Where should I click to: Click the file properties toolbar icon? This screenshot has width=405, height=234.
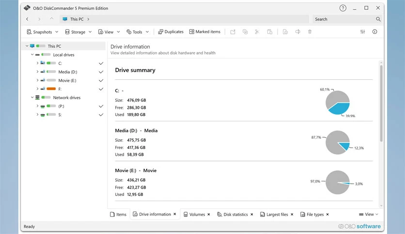[x=285, y=32]
